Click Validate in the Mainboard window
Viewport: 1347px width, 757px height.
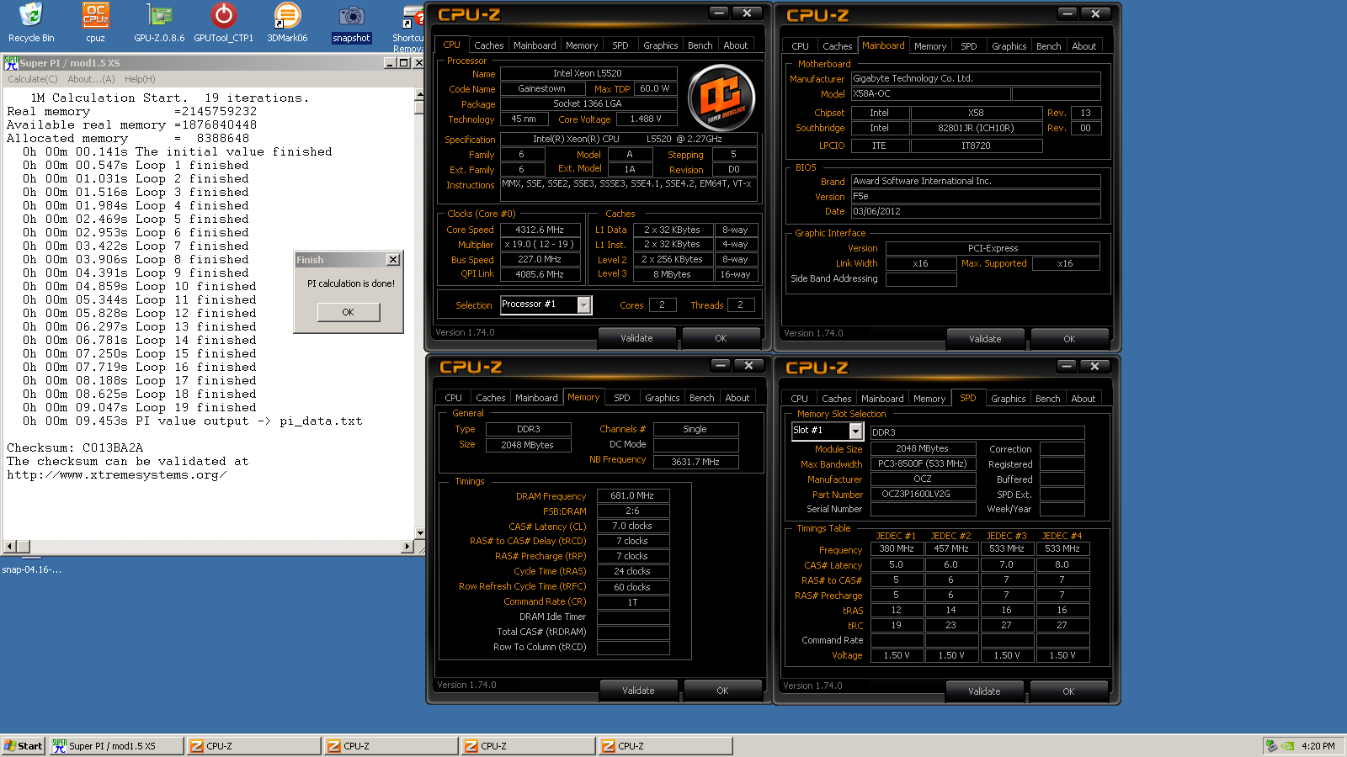pos(985,339)
